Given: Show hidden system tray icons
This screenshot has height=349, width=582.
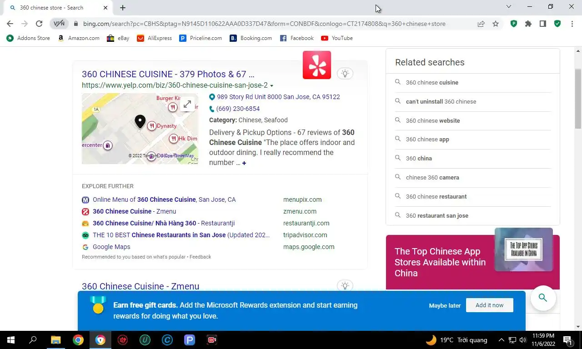Looking at the screenshot, I should 501,339.
